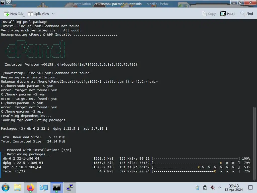Click the muted volume tray icon
257x193 pixels.
pos(212,187)
